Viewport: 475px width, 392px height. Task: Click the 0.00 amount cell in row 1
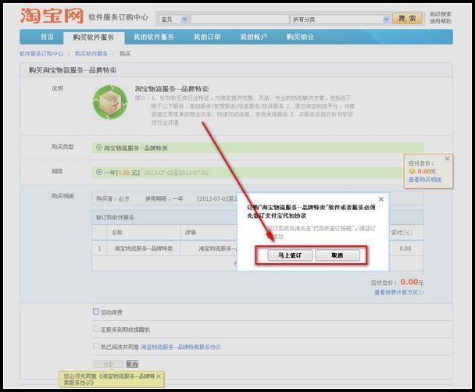(x=405, y=248)
